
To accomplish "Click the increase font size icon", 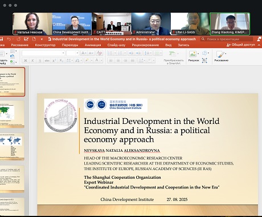I will click(x=84, y=53).
